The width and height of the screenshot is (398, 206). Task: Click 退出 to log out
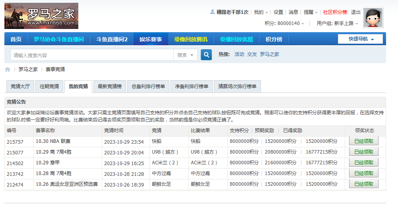pos(355,12)
